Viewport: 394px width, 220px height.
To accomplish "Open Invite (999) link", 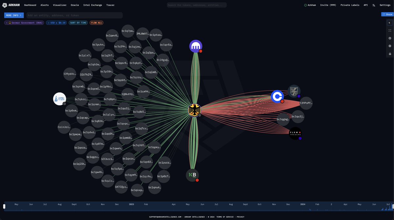I will (x=328, y=5).
